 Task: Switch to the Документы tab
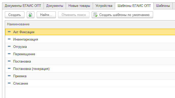pyautogui.click(x=55, y=6)
